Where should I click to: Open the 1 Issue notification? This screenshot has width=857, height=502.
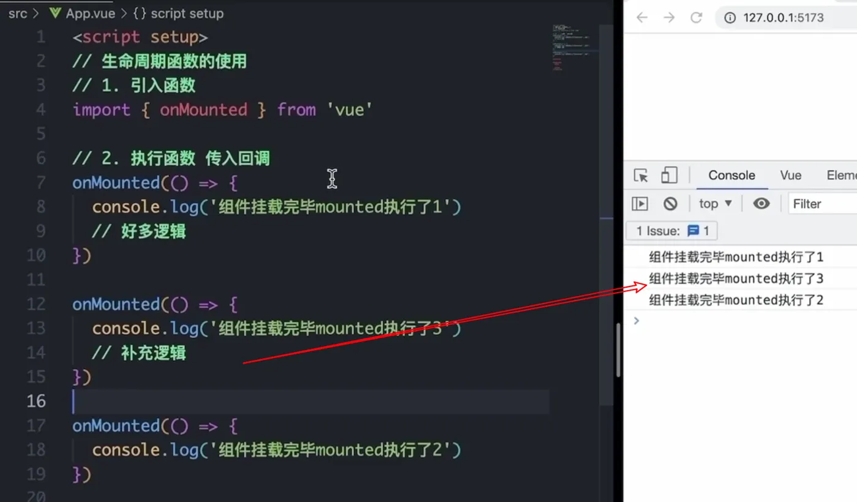click(658, 231)
